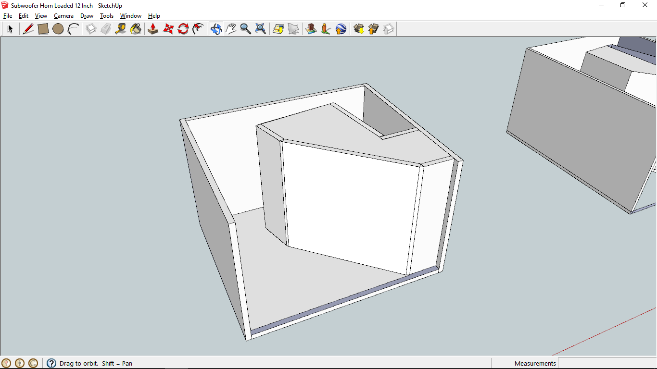Click the Make Component icon
This screenshot has height=369, width=657.
pyautogui.click(x=91, y=29)
